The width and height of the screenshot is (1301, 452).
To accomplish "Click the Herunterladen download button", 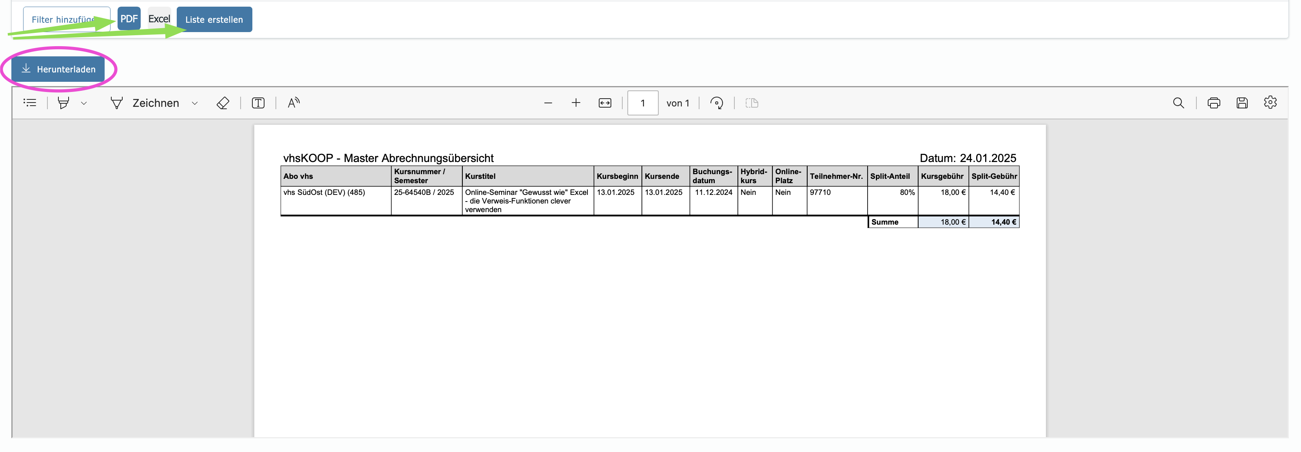I will [x=58, y=69].
